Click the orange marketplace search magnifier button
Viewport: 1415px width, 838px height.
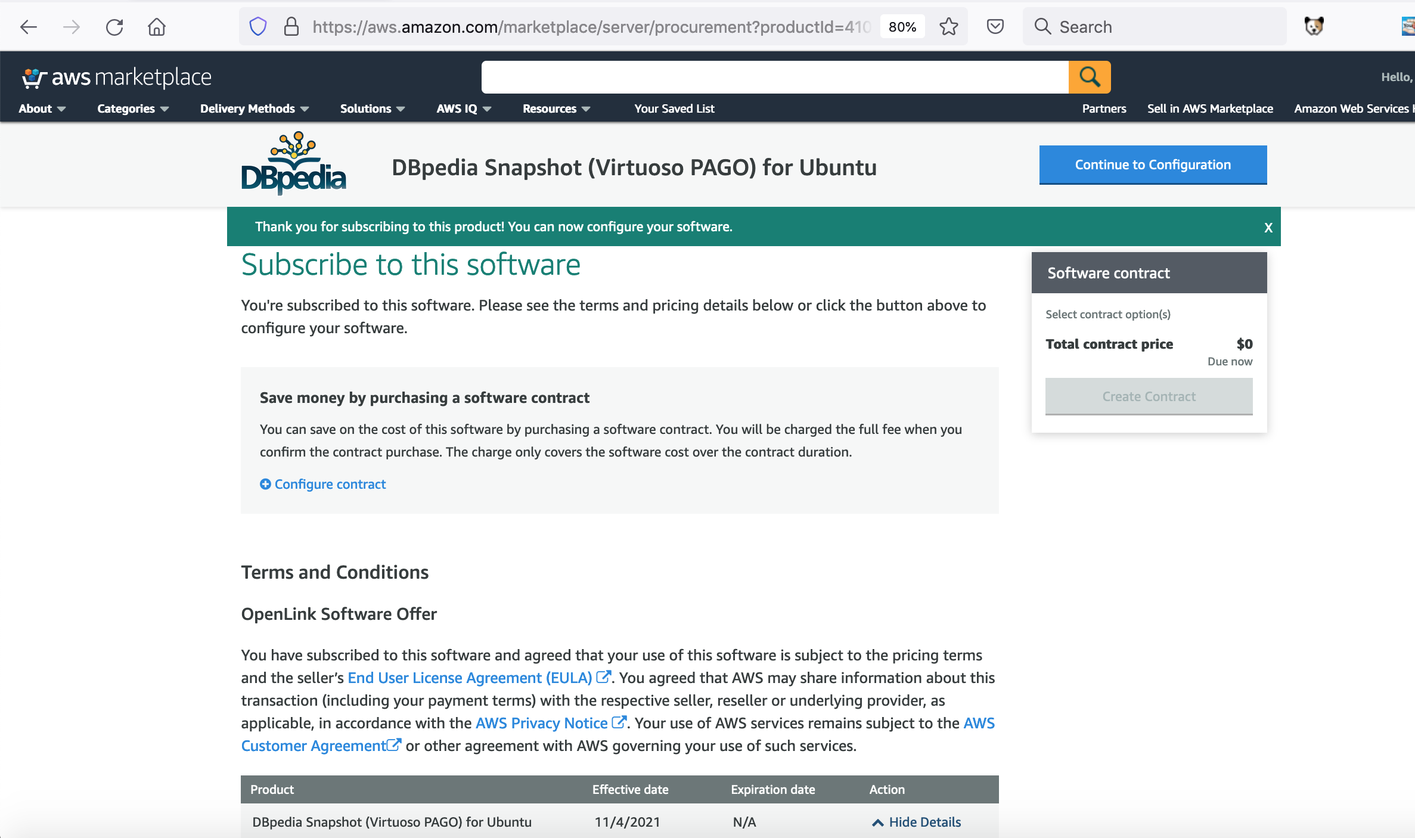pyautogui.click(x=1089, y=77)
